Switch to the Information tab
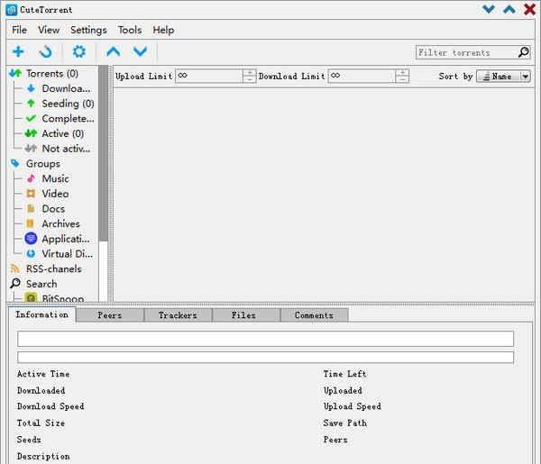Image resolution: width=541 pixels, height=464 pixels. [x=42, y=314]
